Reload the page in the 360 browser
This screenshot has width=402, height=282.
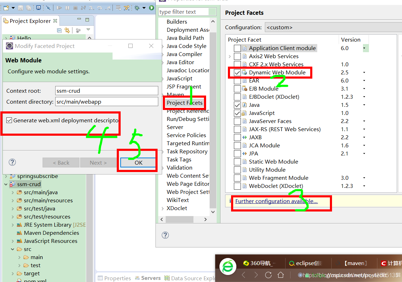click(x=268, y=275)
